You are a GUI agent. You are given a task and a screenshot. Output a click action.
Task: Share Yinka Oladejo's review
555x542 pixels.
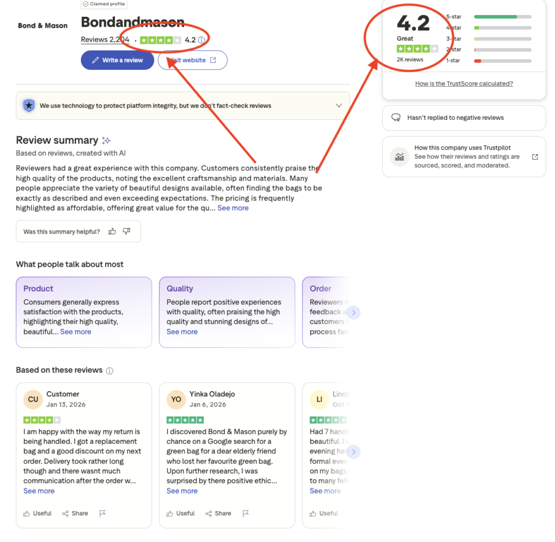pos(218,513)
